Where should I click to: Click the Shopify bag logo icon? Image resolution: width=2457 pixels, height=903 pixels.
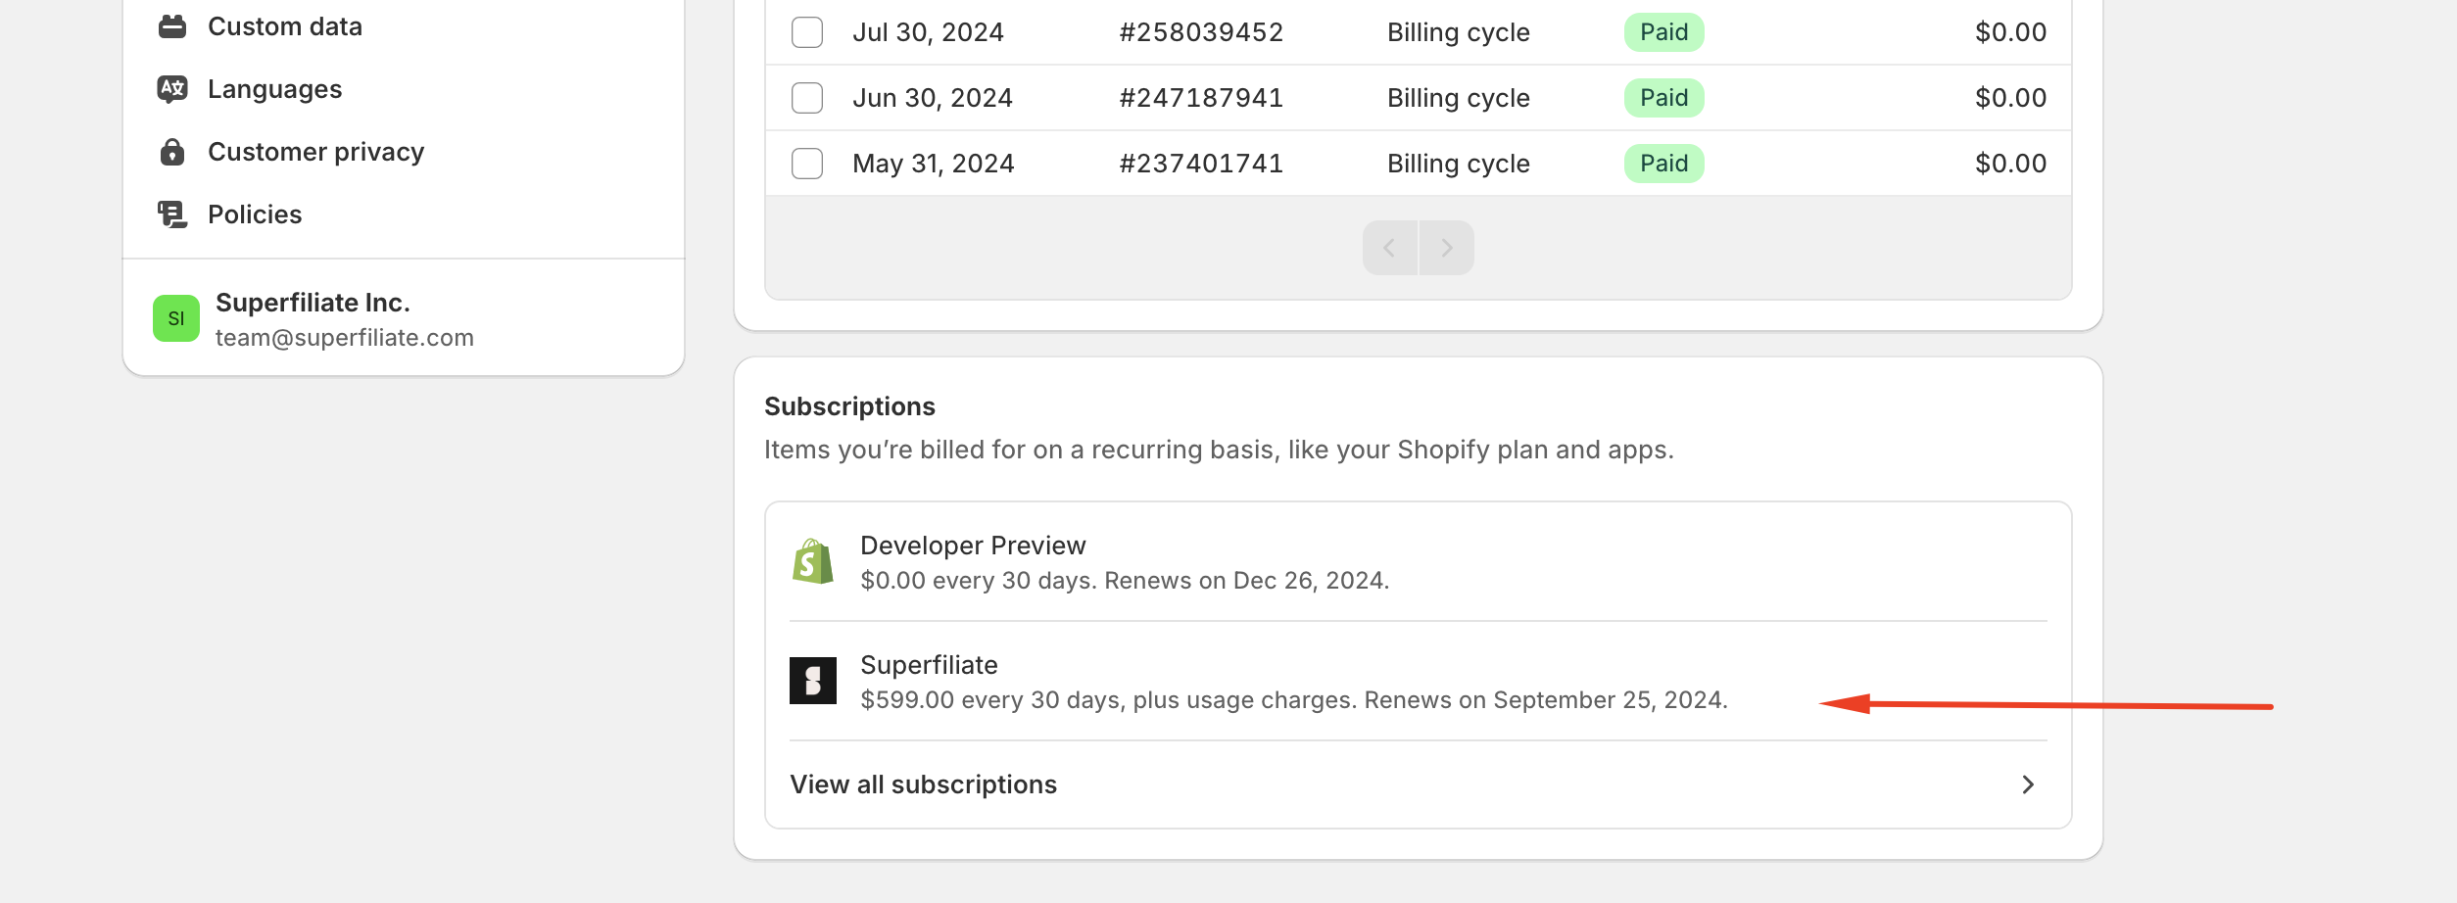tap(813, 562)
